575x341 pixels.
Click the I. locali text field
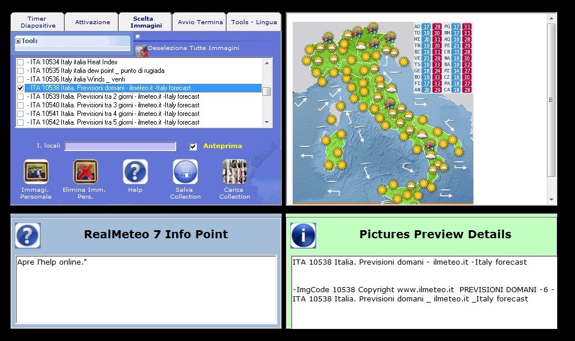click(120, 146)
